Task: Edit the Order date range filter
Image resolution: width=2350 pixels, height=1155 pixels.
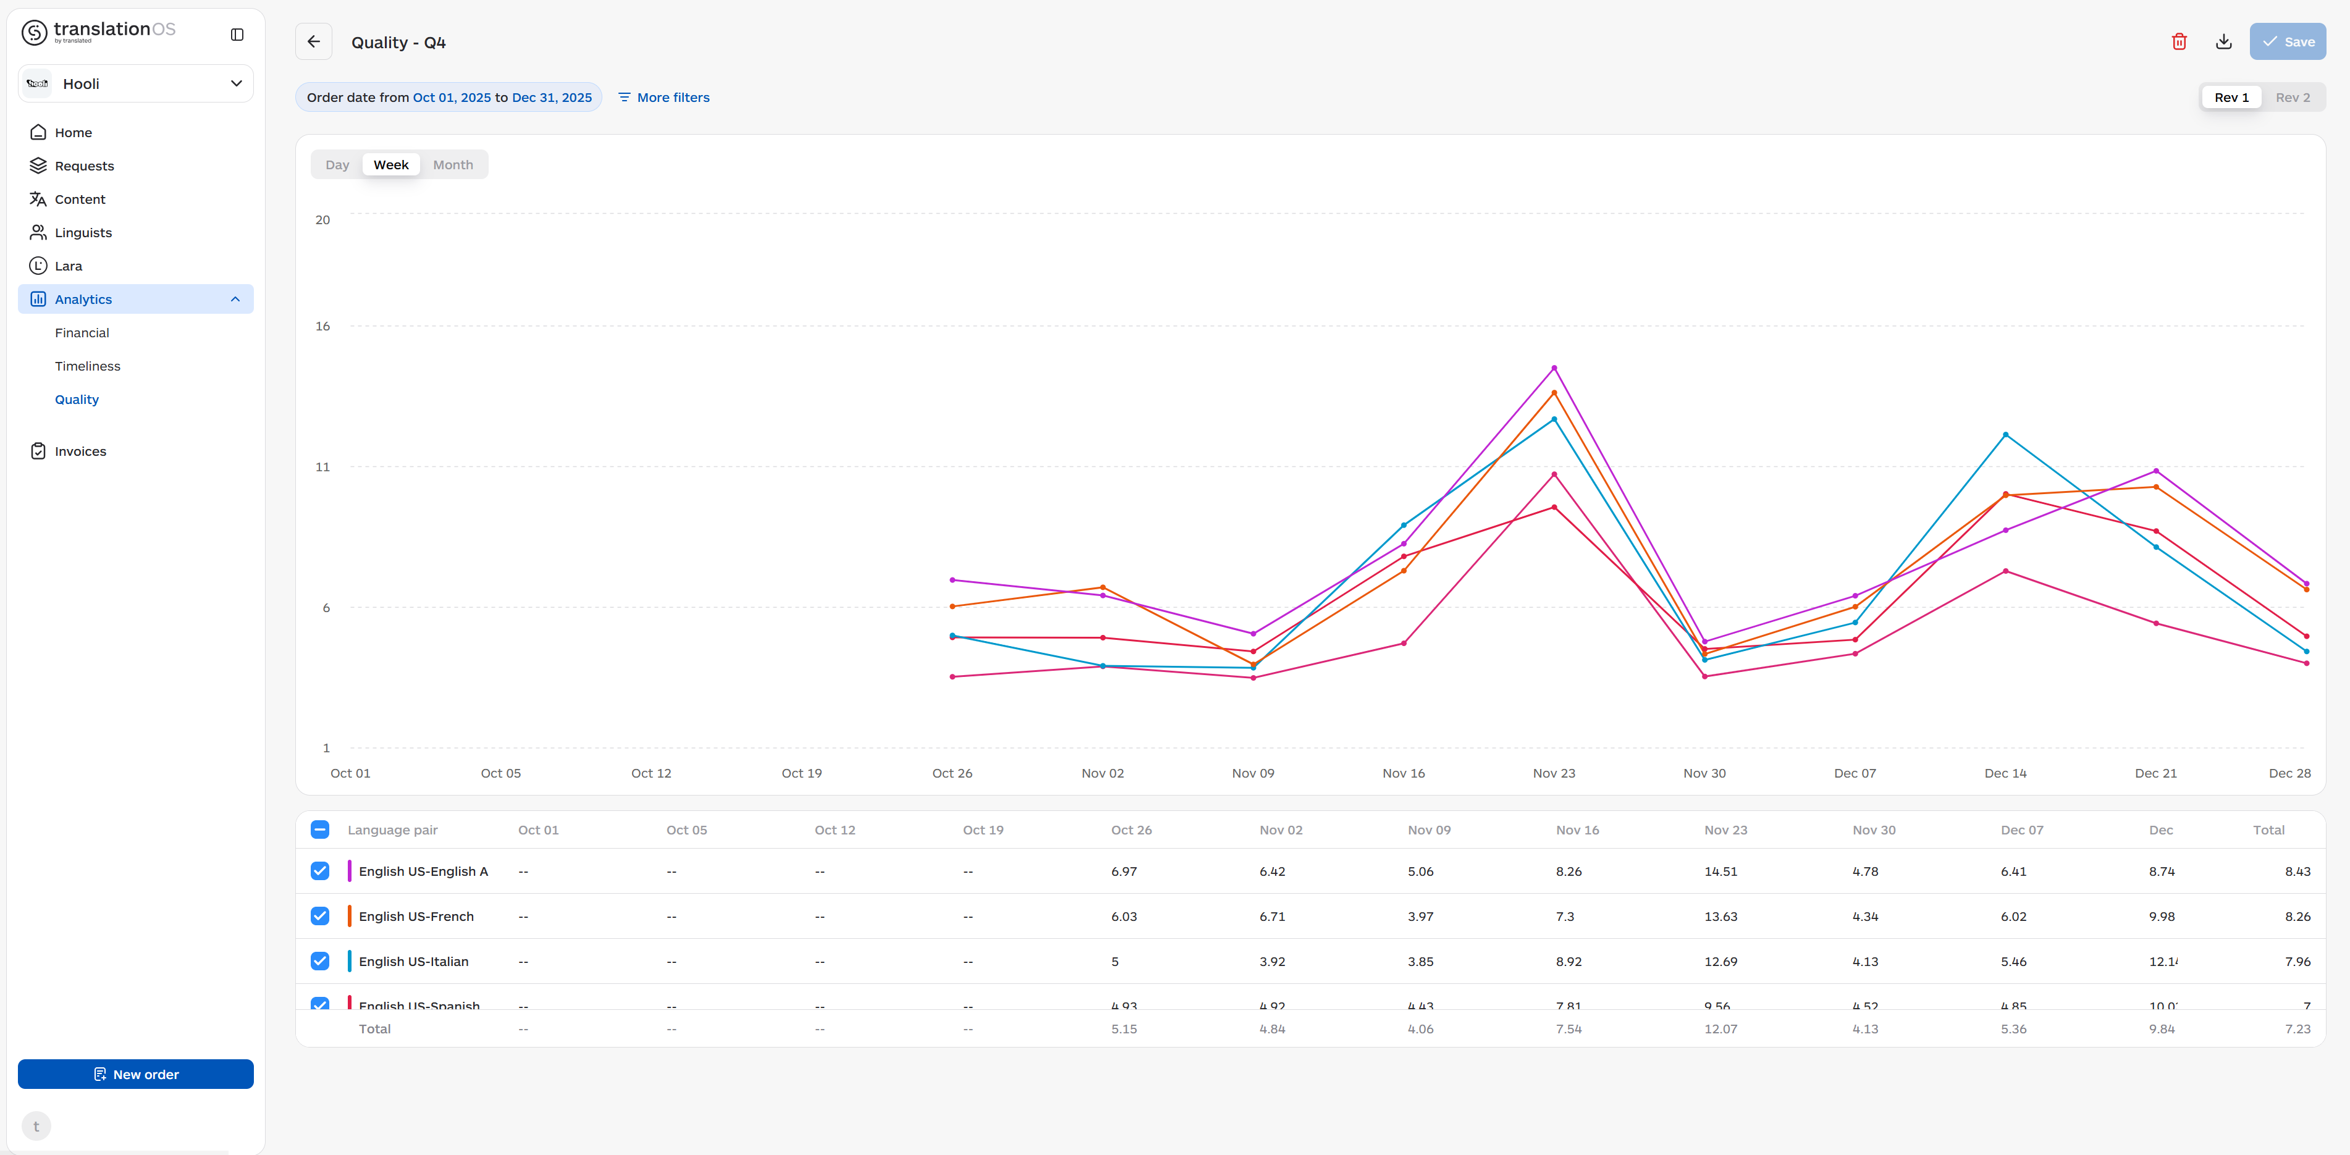Action: [x=449, y=98]
